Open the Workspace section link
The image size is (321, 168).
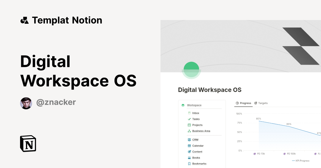click(x=194, y=105)
